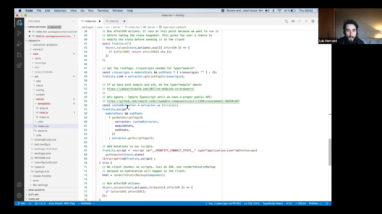Click the dev branch button in status bar

point(21,203)
